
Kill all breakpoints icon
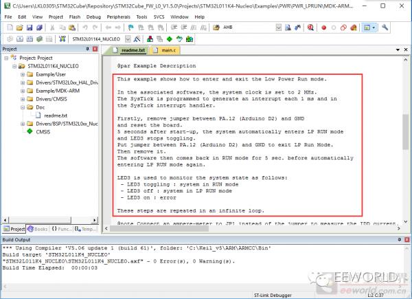tap(354, 27)
